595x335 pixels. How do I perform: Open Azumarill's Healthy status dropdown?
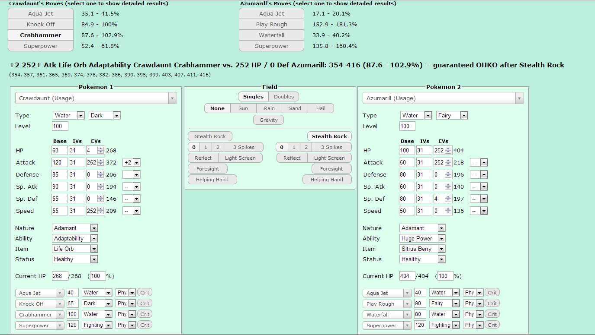tap(422, 259)
